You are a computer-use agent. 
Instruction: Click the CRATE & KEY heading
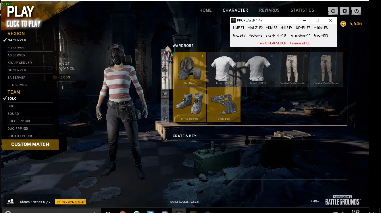click(x=184, y=136)
